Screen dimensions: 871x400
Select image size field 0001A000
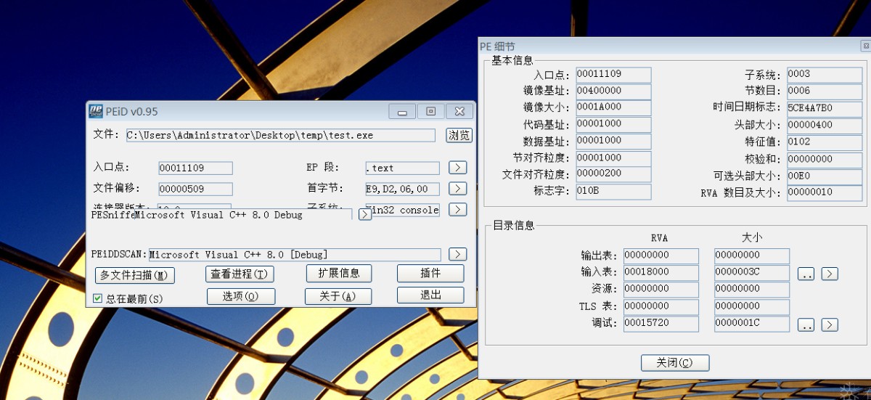[x=613, y=107]
